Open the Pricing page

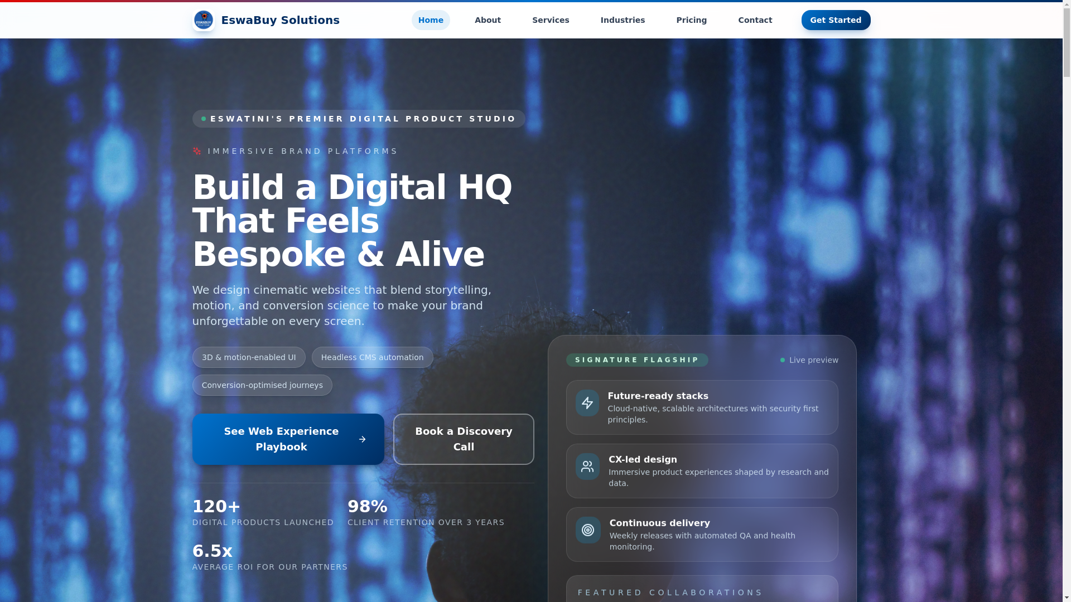691,20
